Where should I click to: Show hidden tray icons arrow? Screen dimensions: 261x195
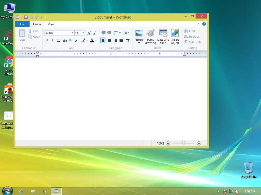point(218,191)
